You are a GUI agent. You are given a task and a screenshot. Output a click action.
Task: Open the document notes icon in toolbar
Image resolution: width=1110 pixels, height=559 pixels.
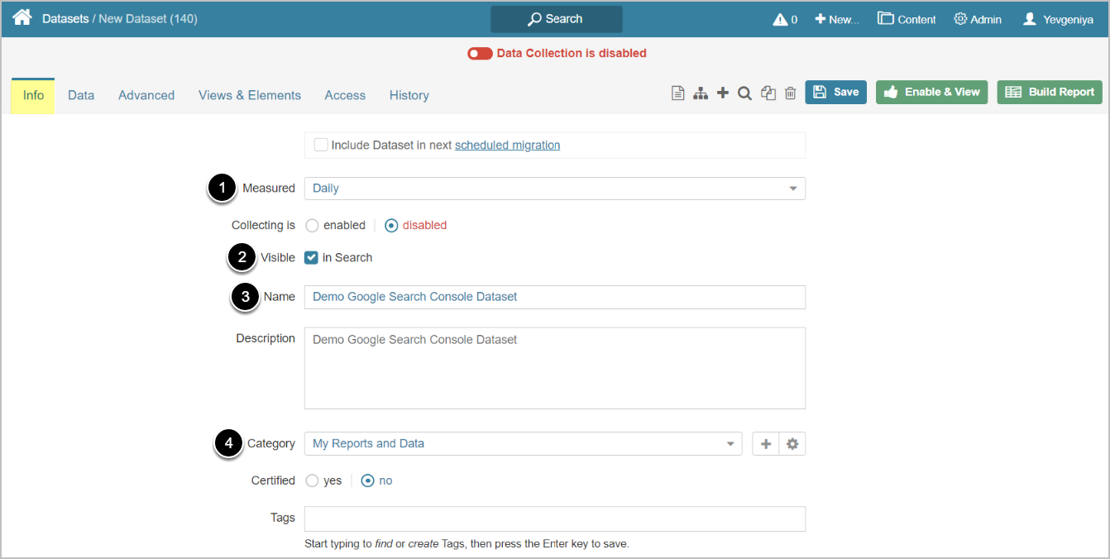coord(677,93)
